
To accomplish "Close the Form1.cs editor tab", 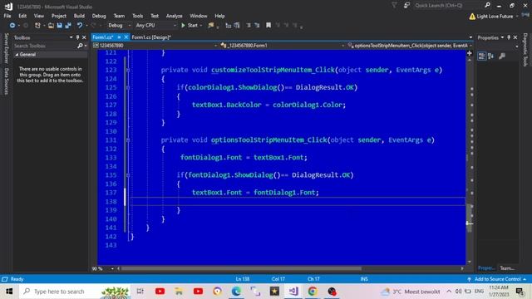I will point(126,37).
